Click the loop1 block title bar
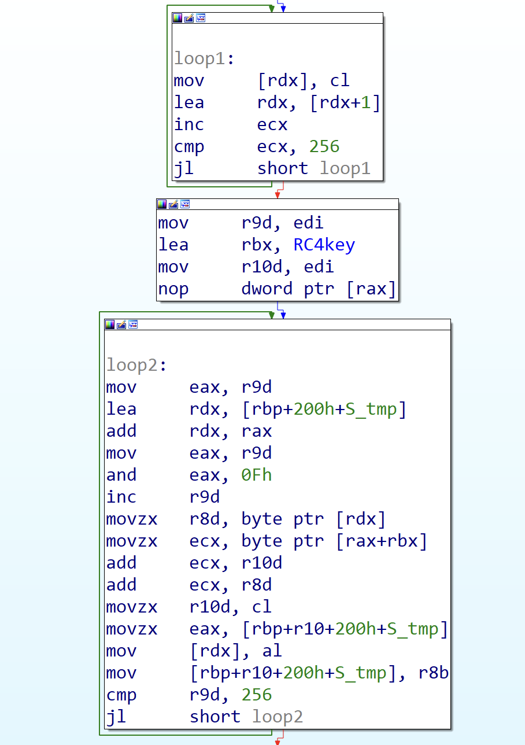This screenshot has width=525, height=745. point(278,18)
